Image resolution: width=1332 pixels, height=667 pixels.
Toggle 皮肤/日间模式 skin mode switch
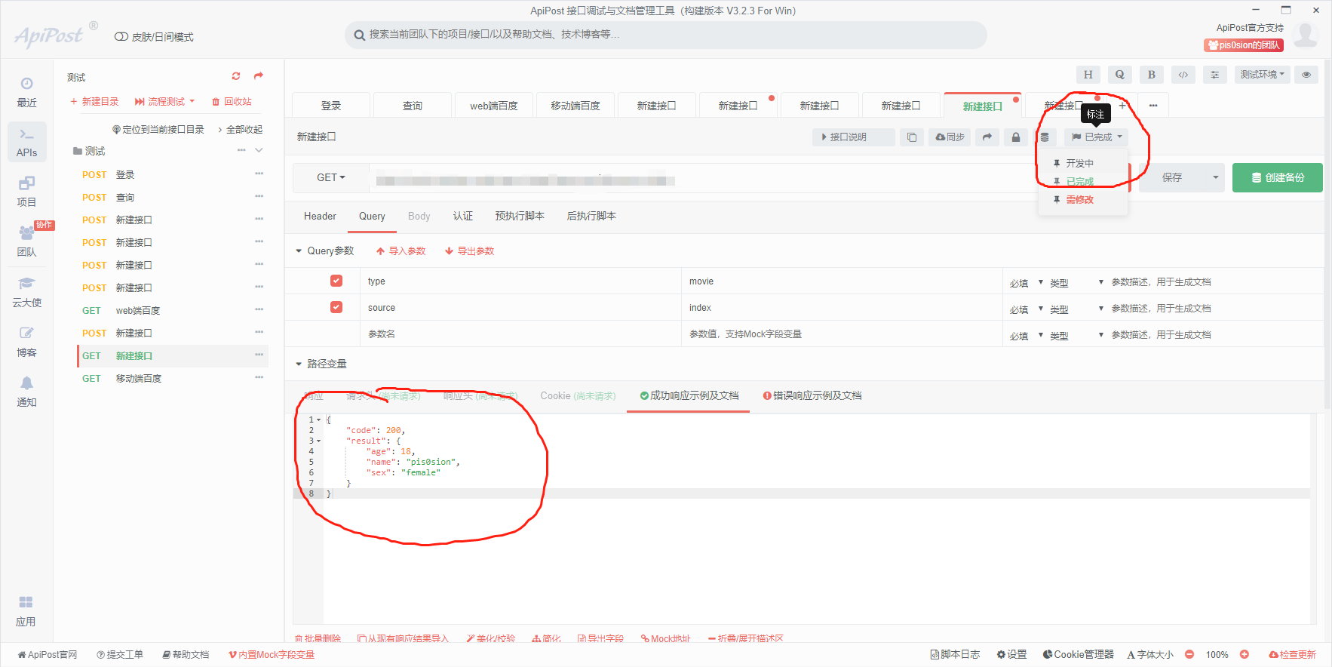121,37
